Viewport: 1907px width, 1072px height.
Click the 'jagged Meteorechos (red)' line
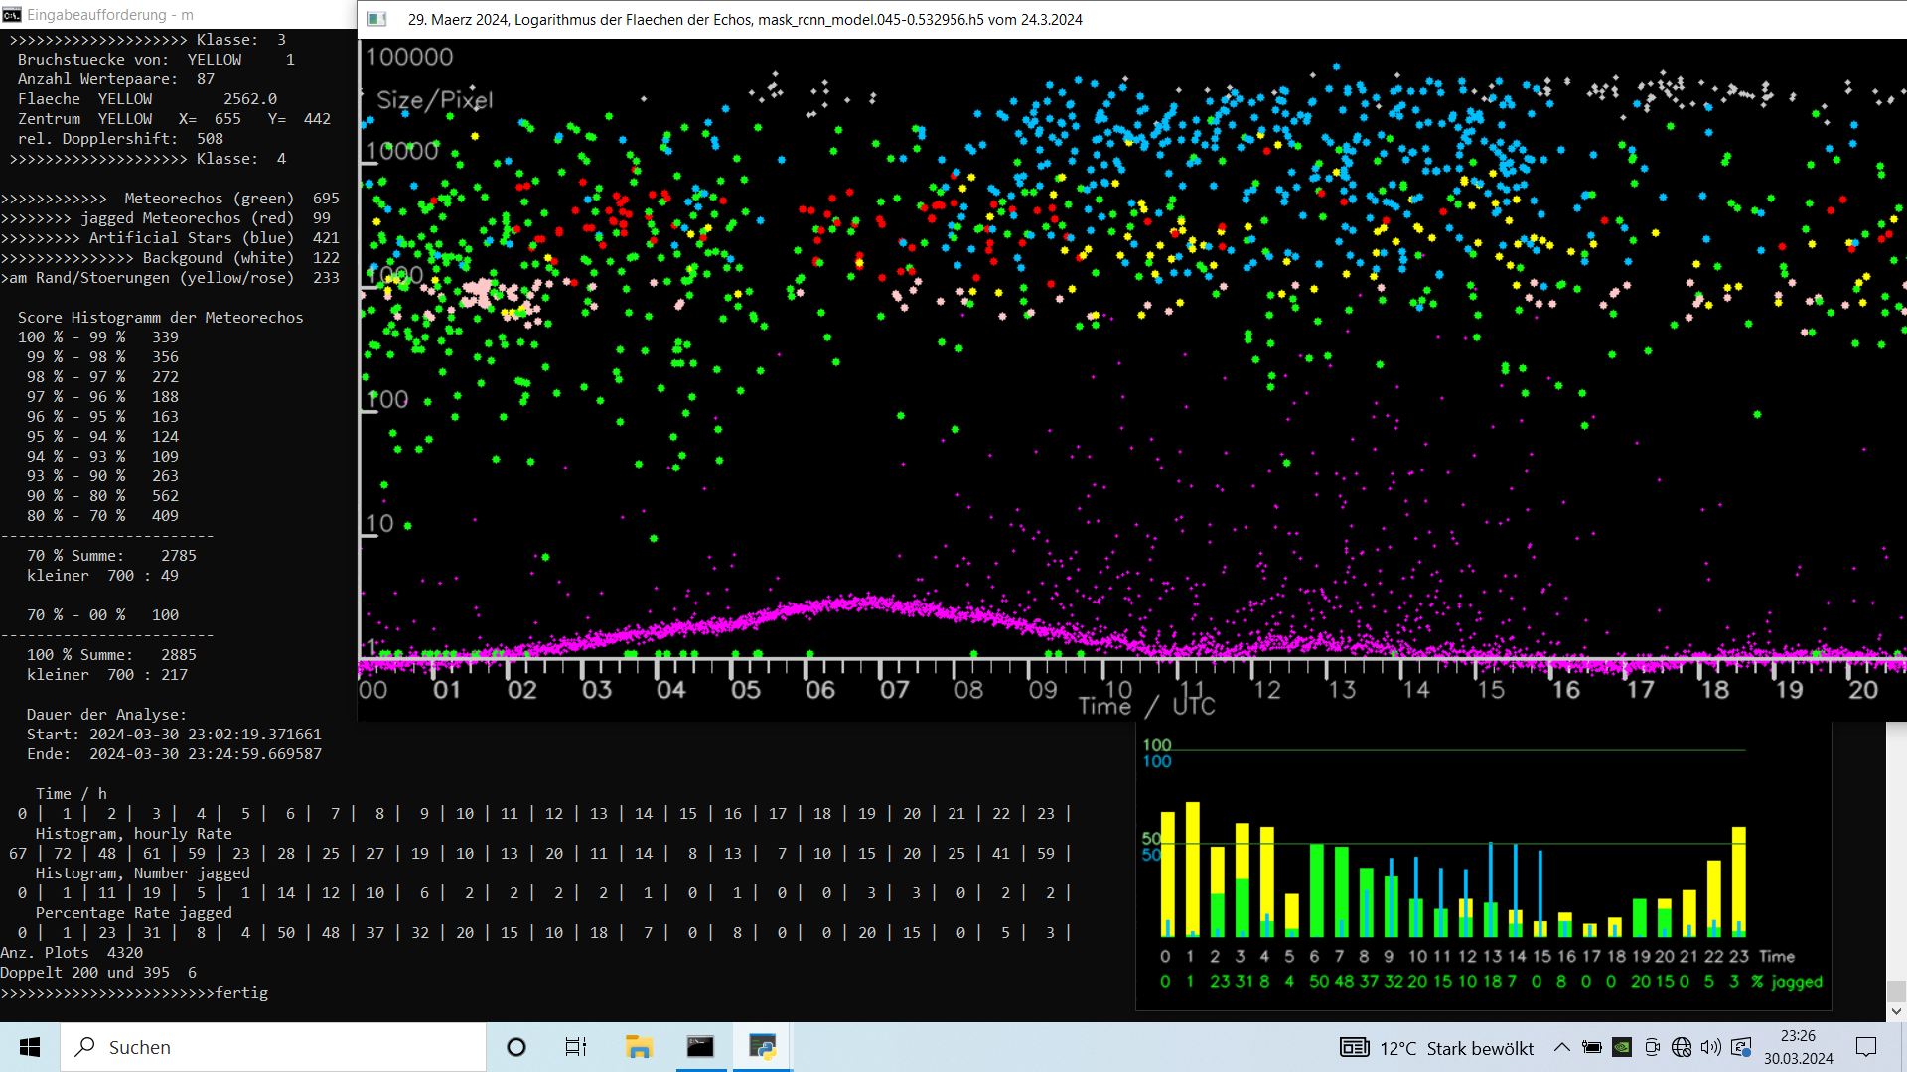point(166,218)
